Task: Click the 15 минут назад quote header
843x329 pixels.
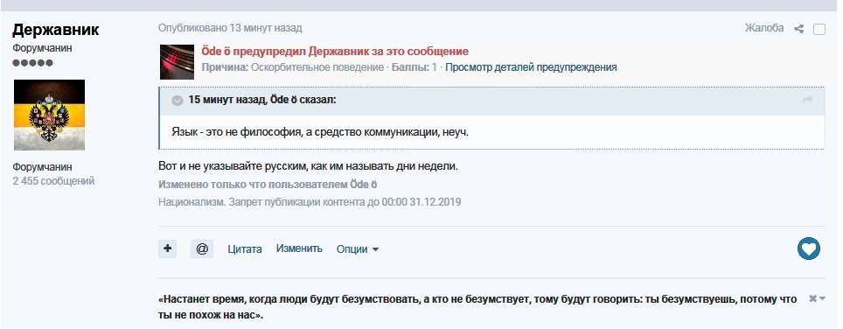Action: click(x=261, y=100)
